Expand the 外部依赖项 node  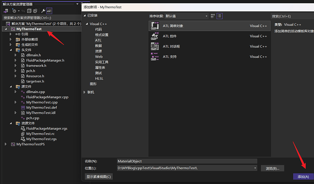(10, 39)
